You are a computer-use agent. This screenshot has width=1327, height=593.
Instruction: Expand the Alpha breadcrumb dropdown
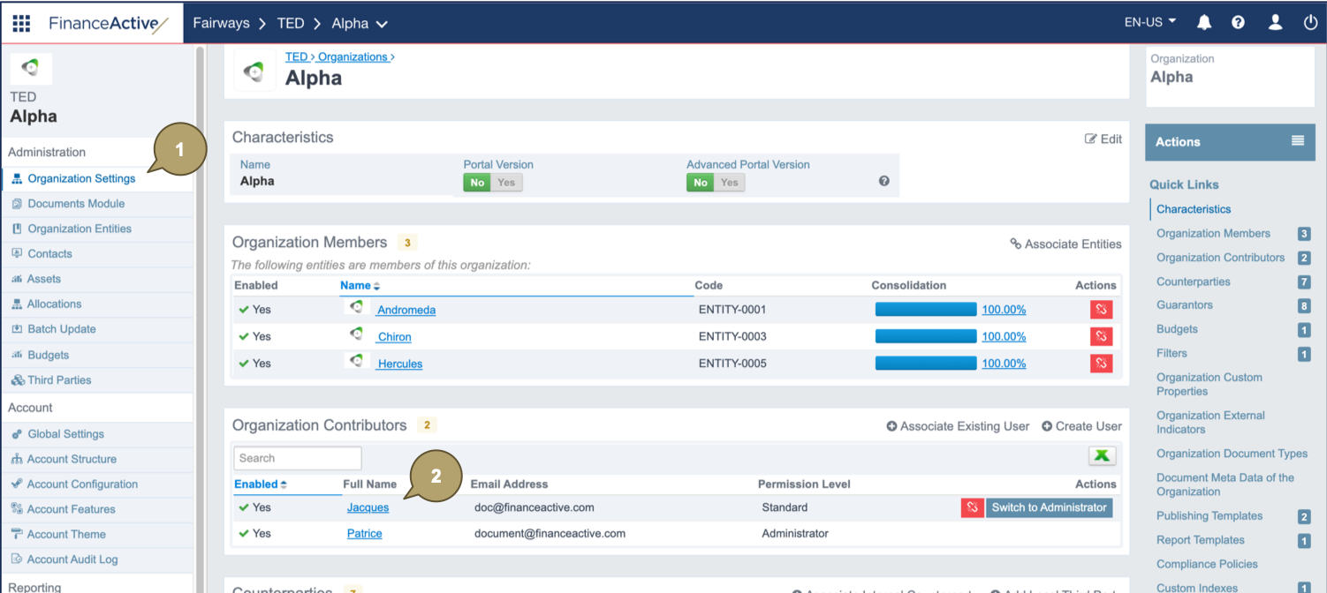pyautogui.click(x=382, y=24)
